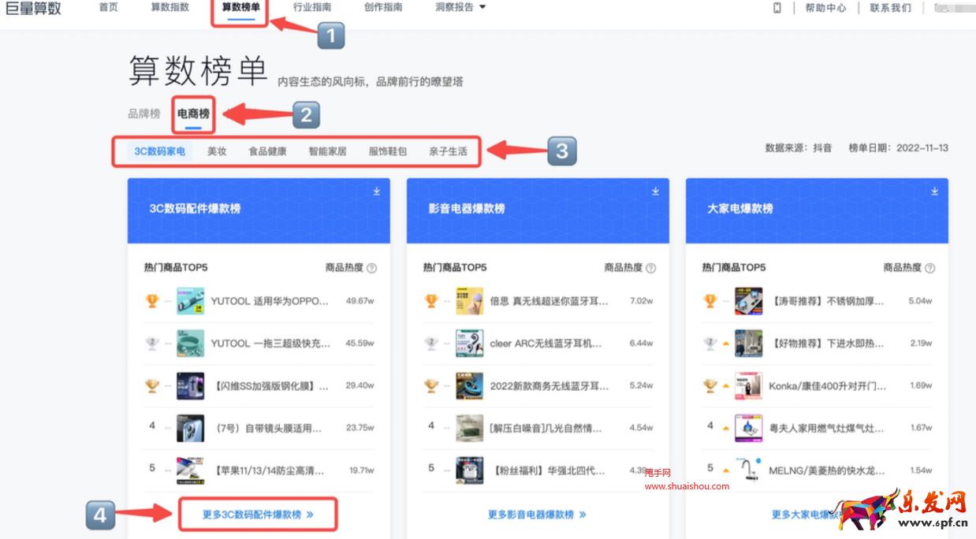The width and height of the screenshot is (976, 539).
Task: Click gold trophy beside 倍思 真无线 earbuds
Action: pyautogui.click(x=431, y=300)
